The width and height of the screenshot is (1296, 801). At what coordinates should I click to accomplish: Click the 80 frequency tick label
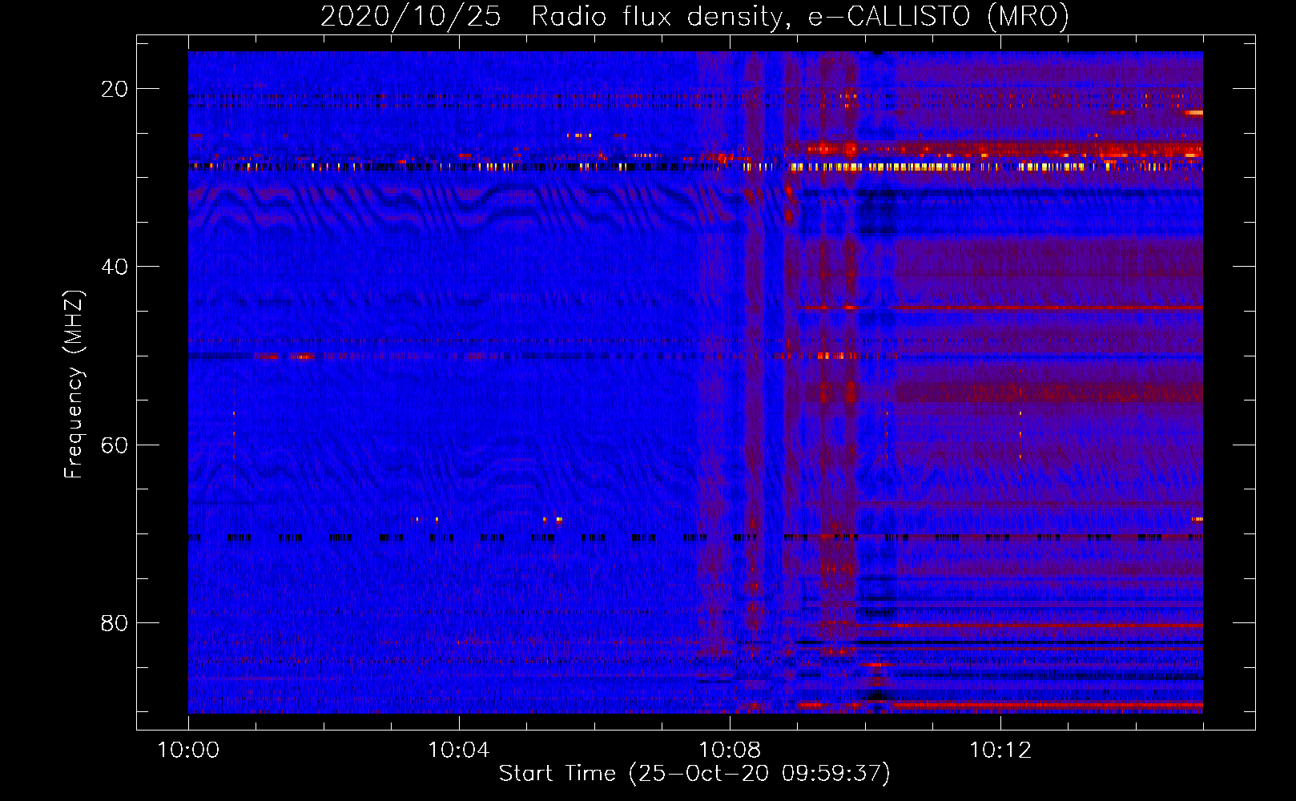pos(115,622)
